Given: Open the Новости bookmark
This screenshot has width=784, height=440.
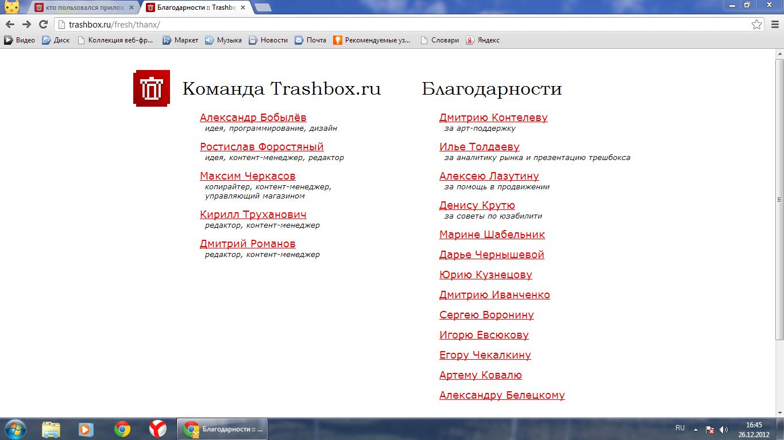Looking at the screenshot, I should pyautogui.click(x=268, y=40).
